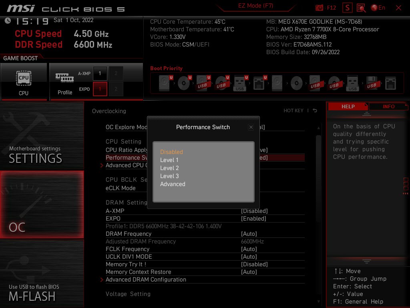
Task: Switch to EZ Mode (F7)
Action: [255, 6]
